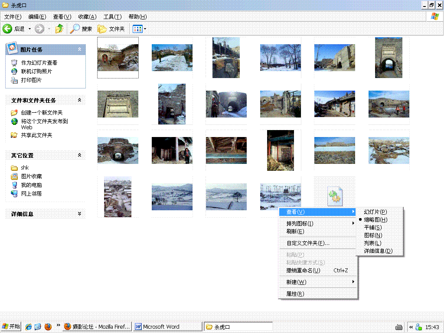
Task: Open the 帮助(H) menu
Action: [137, 17]
